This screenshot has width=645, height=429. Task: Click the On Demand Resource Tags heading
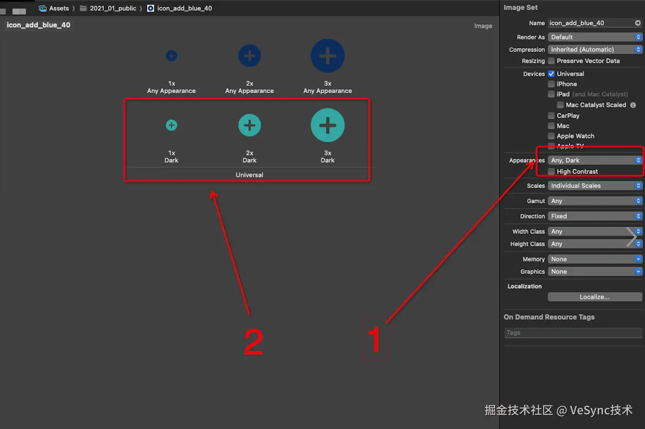pos(549,317)
